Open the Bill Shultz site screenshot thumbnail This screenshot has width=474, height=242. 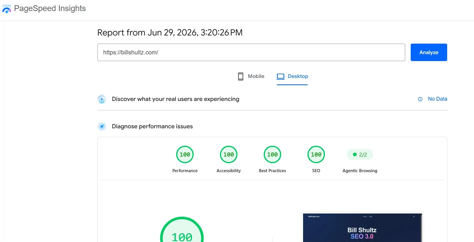click(x=362, y=227)
